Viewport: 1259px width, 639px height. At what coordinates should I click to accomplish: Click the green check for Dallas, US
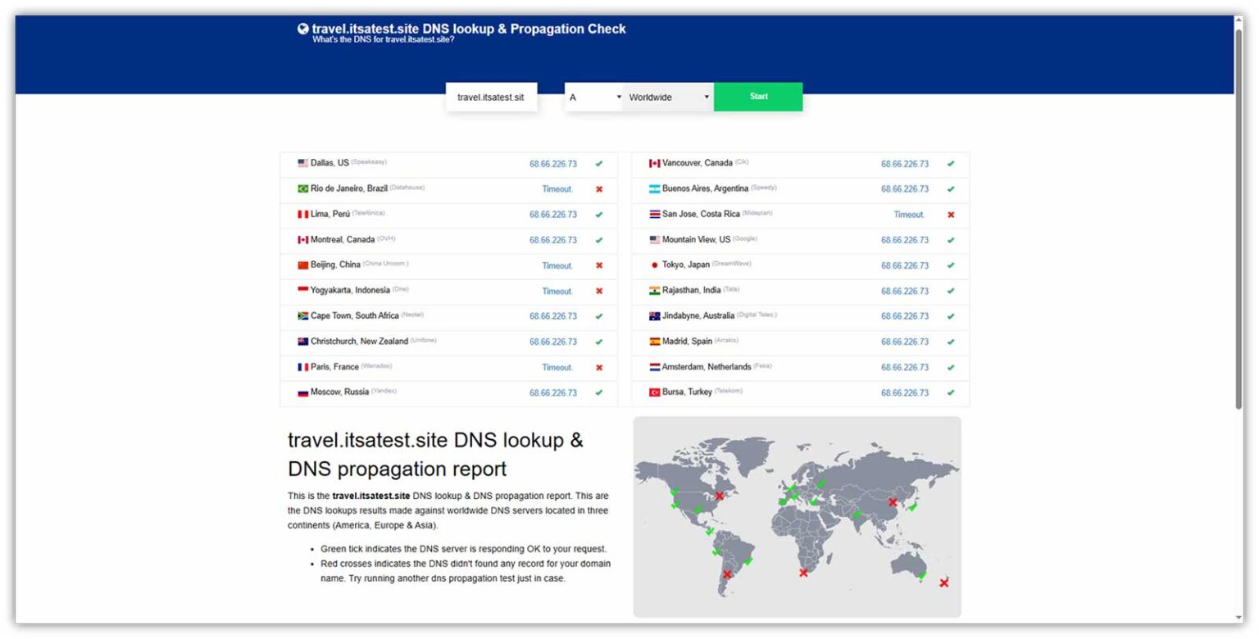click(x=599, y=163)
